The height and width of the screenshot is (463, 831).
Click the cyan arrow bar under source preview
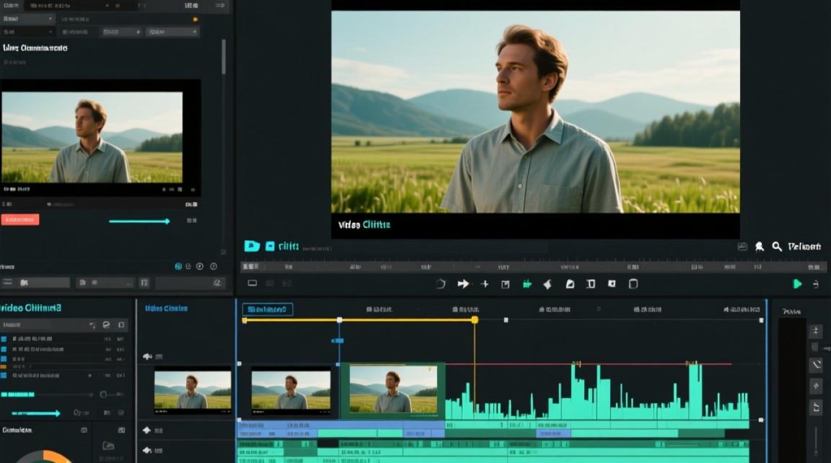tap(139, 221)
